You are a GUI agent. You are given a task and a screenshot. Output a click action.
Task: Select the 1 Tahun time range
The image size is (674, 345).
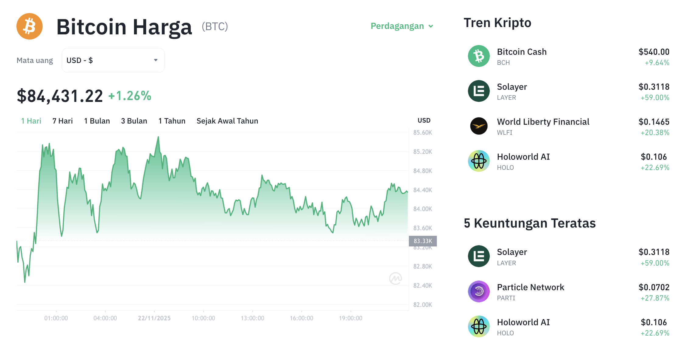coord(172,121)
